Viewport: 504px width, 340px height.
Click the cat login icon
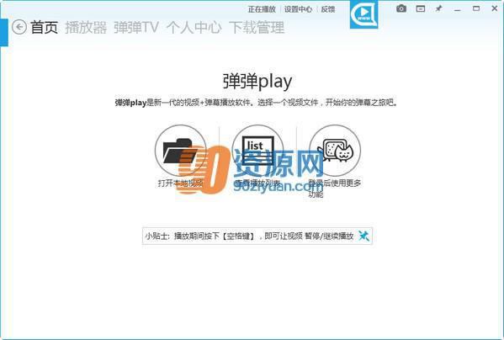(335, 151)
